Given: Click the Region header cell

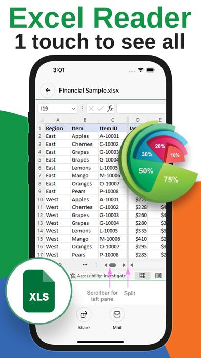Looking at the screenshot, I should pos(58,128).
